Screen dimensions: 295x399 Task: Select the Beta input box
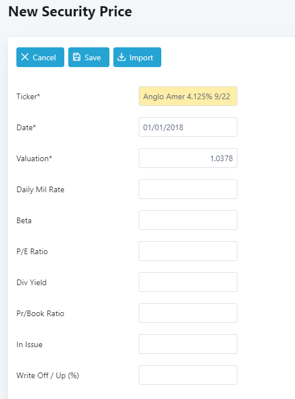(x=188, y=220)
